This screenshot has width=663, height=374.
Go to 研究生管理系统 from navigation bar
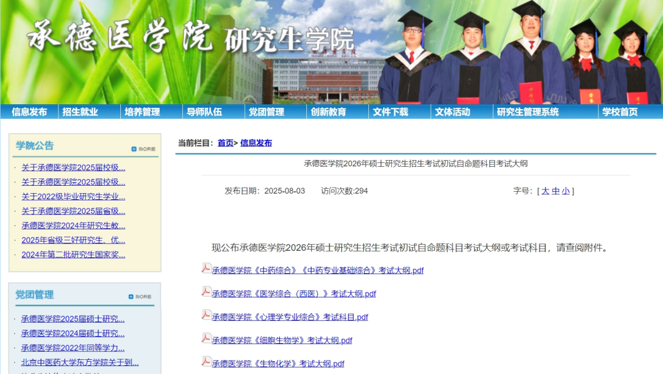point(528,112)
